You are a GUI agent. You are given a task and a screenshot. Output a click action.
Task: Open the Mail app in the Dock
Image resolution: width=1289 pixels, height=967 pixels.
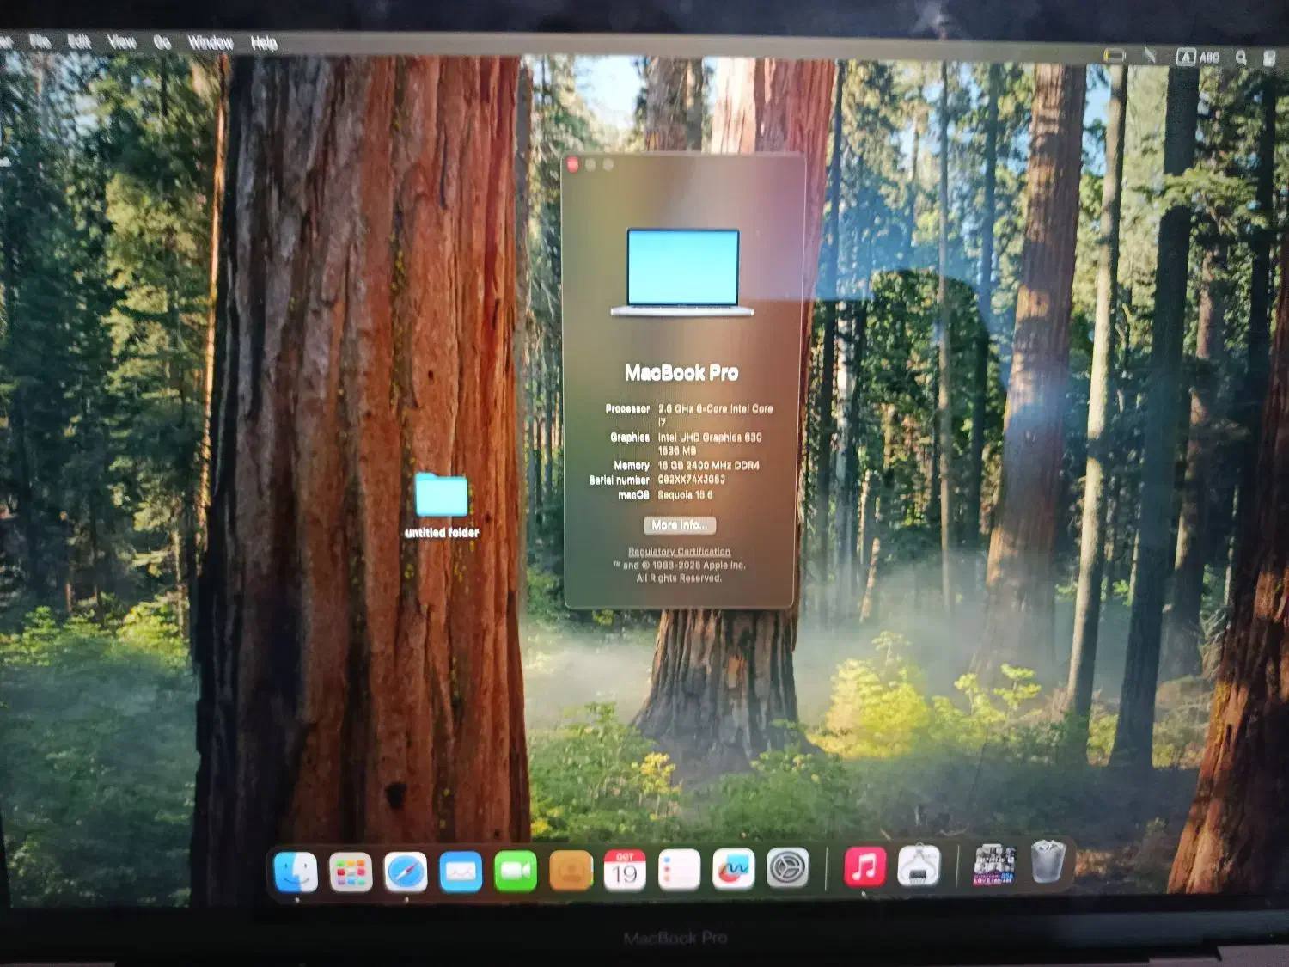coord(461,872)
